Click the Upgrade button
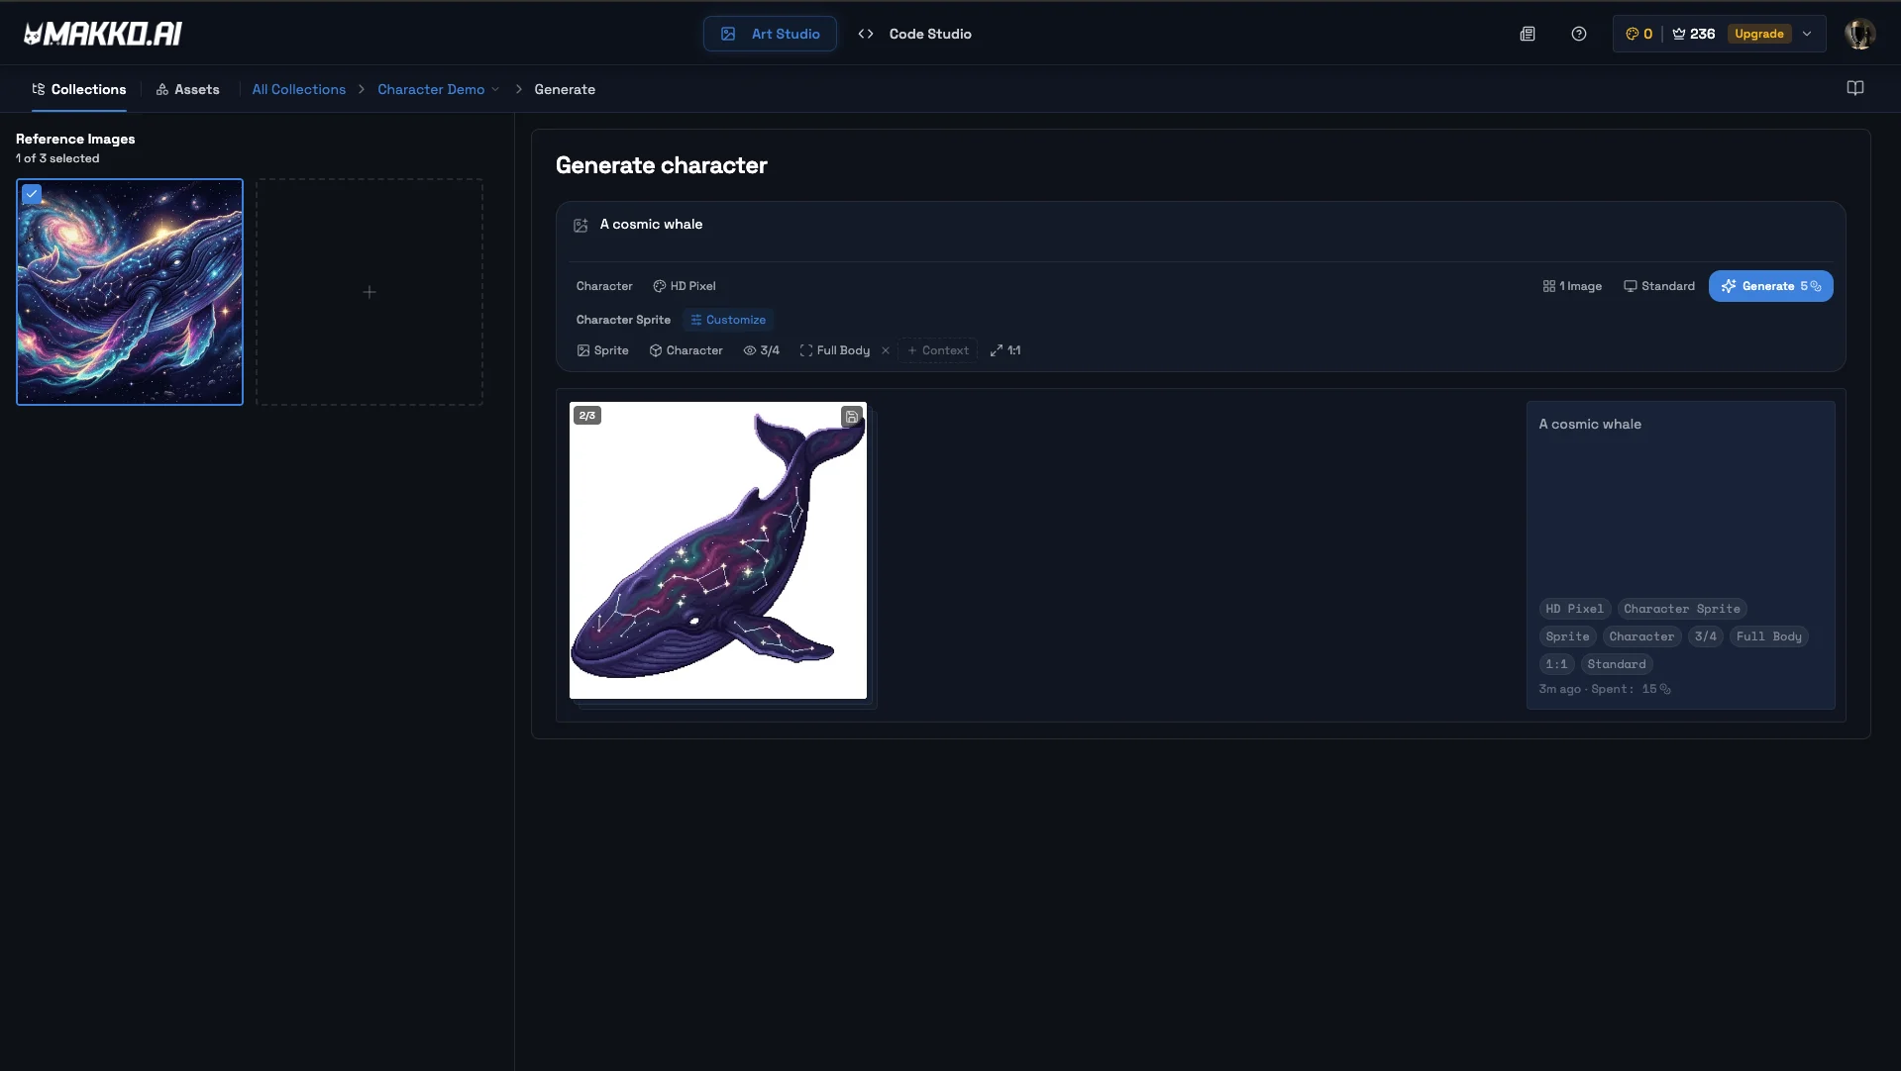 point(1758,34)
